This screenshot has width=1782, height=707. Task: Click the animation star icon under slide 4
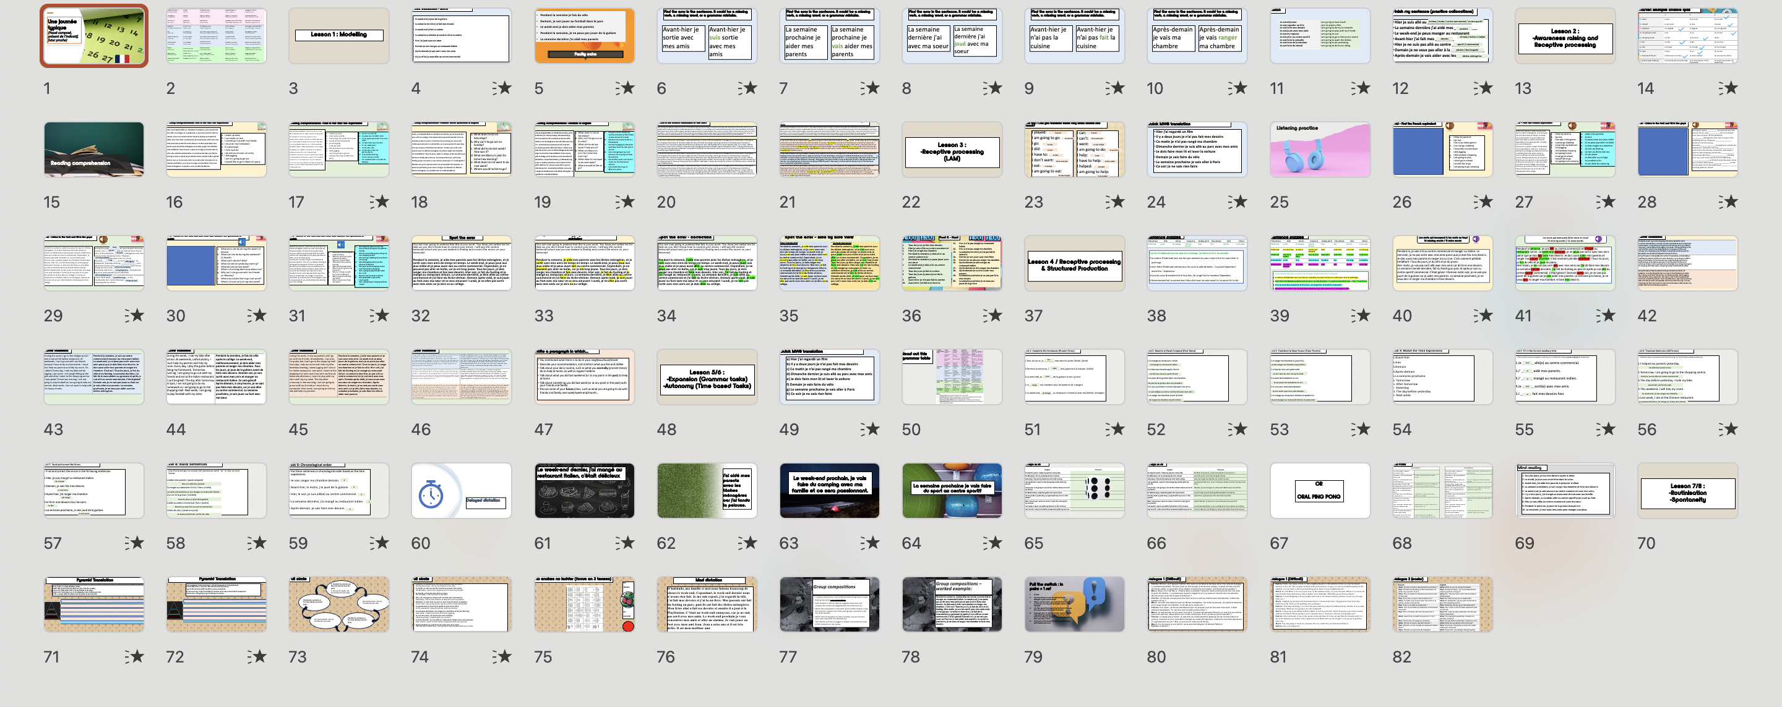pos(502,88)
